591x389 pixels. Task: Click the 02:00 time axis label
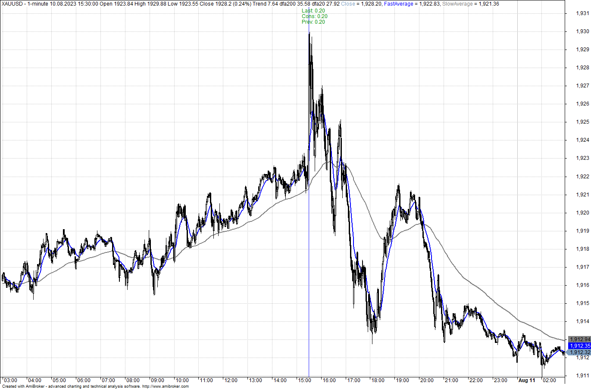(549, 380)
